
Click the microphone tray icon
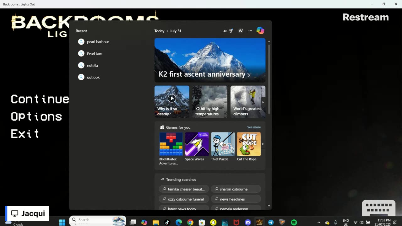(336, 222)
